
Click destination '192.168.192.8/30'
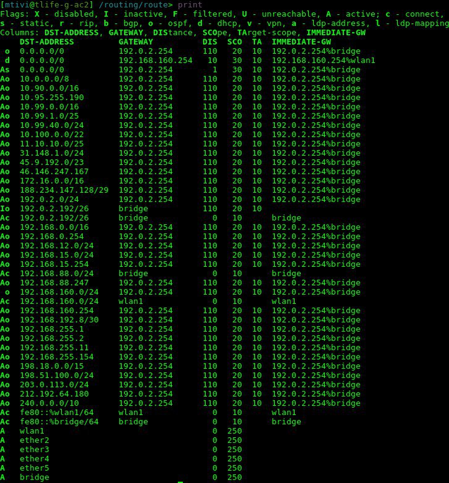pyautogui.click(x=59, y=319)
